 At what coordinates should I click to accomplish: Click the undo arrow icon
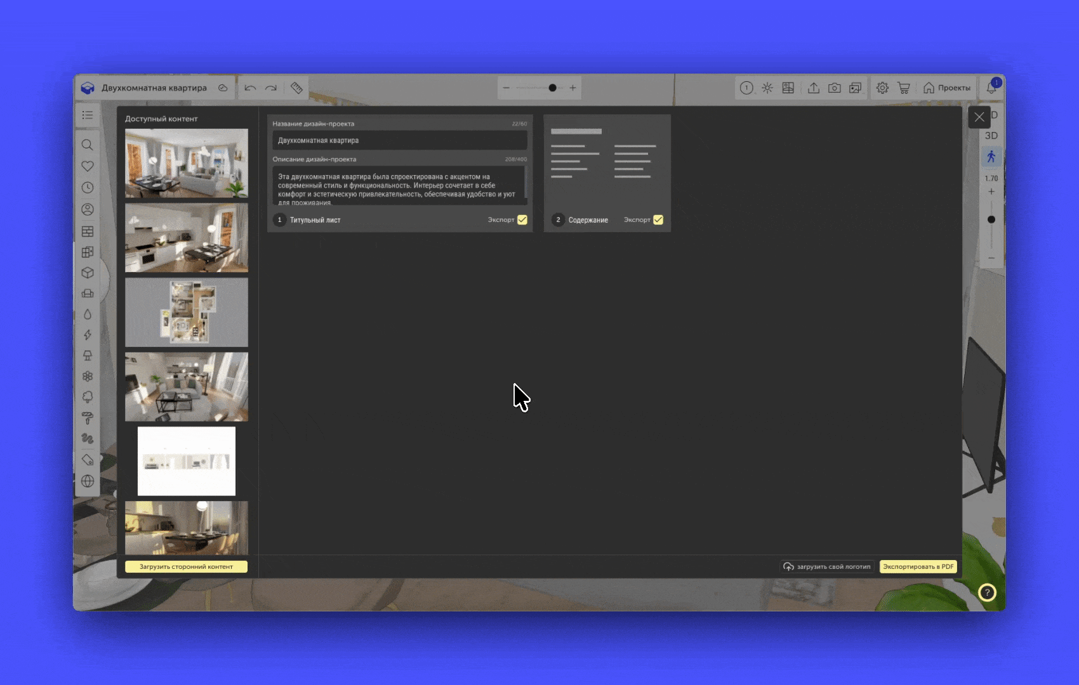coord(250,88)
